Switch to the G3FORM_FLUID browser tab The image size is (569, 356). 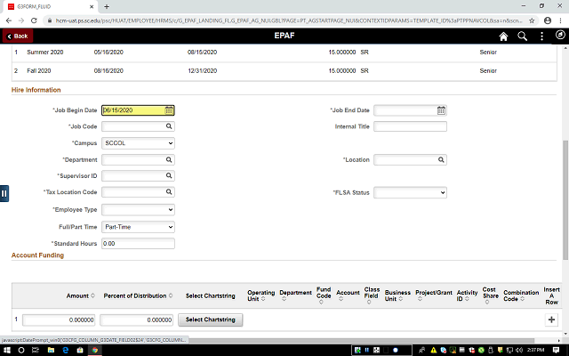pos(50,6)
